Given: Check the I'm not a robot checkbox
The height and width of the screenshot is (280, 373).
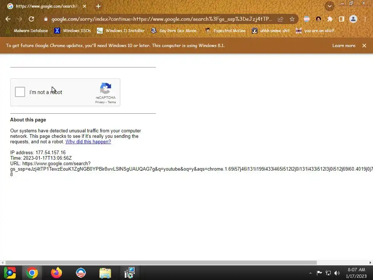Looking at the screenshot, I should click(x=20, y=92).
